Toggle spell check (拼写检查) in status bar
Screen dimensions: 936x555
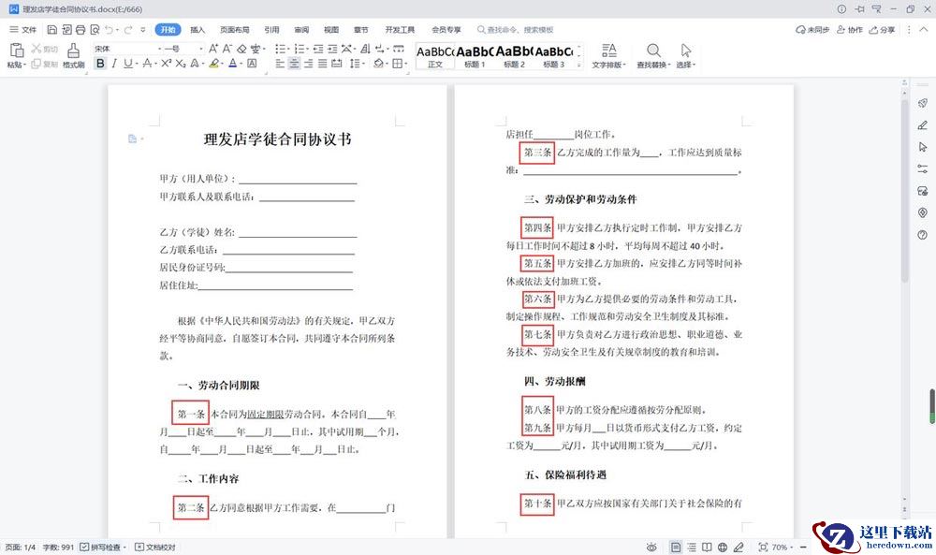tap(104, 547)
